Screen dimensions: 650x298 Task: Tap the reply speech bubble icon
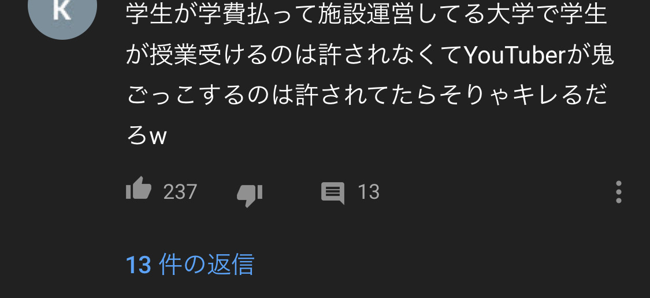(332, 193)
